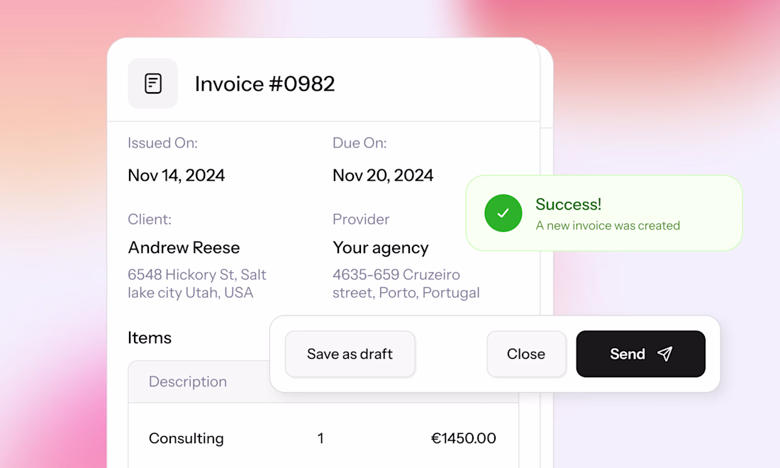Click the invoice document icon
780x468 pixels.
(x=152, y=84)
